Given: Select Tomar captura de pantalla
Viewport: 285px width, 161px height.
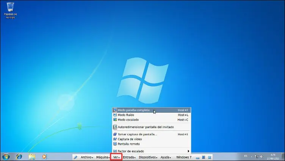Looking at the screenshot, I should point(152,134).
